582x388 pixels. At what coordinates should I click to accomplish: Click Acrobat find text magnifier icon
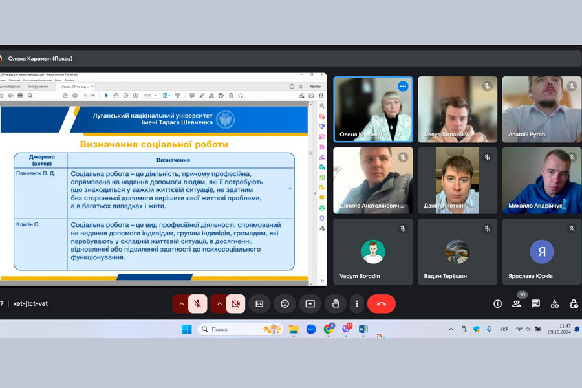click(30, 96)
